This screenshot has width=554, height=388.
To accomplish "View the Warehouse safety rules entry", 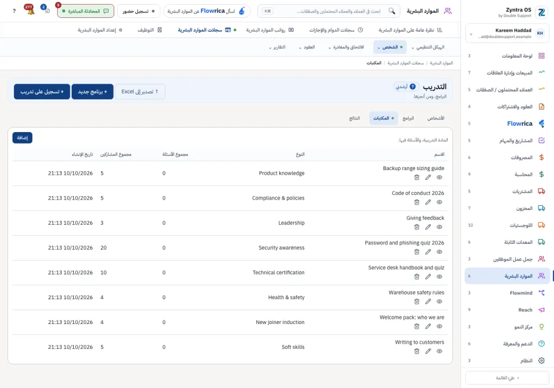I will click(440, 302).
